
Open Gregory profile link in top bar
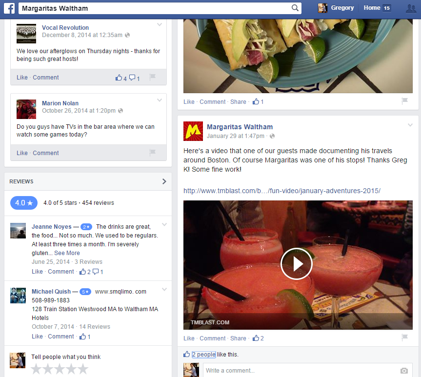point(342,8)
